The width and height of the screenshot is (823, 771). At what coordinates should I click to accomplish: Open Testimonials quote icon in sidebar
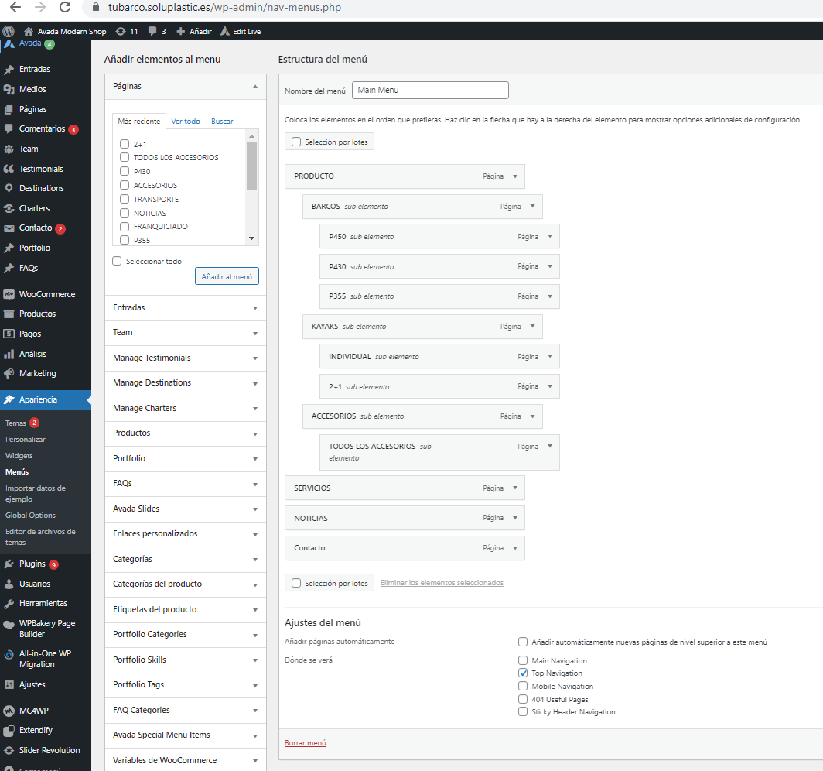pos(9,169)
